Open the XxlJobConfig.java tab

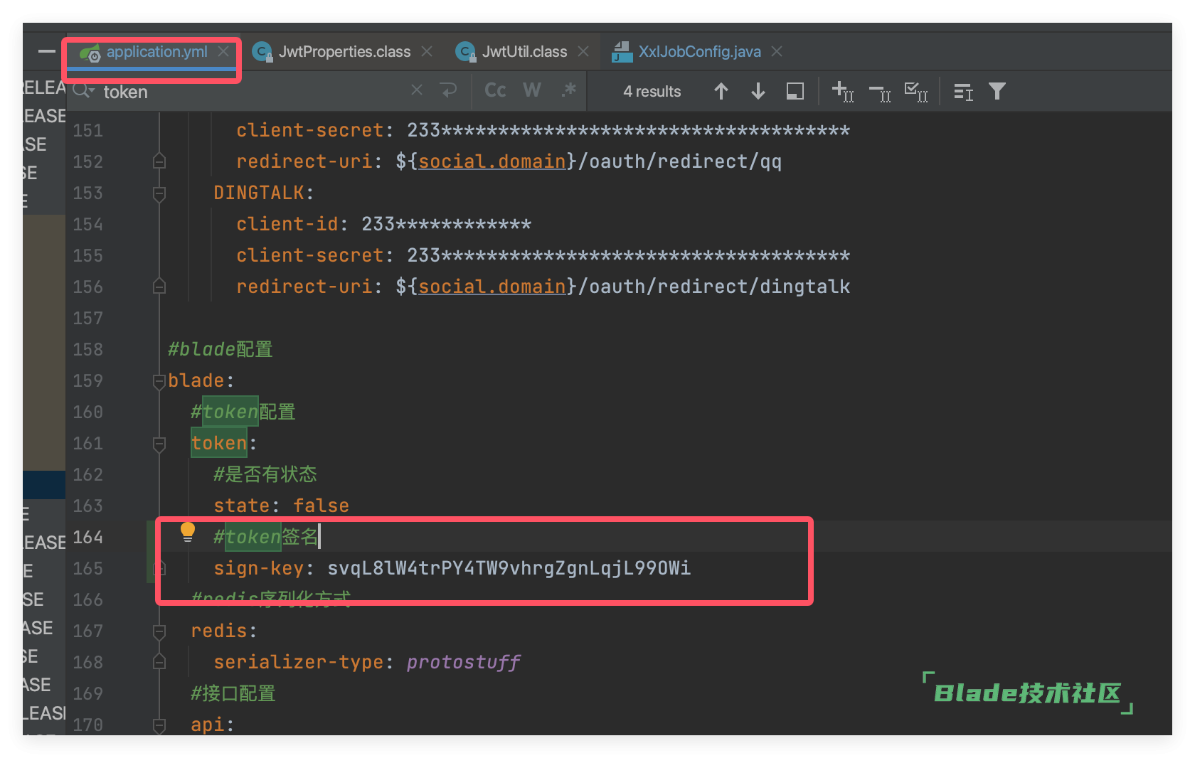[x=699, y=52]
